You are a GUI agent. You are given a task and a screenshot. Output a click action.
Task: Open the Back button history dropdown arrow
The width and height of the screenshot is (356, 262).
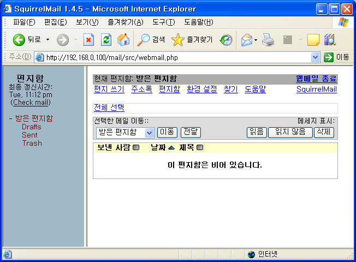pyautogui.click(x=48, y=39)
